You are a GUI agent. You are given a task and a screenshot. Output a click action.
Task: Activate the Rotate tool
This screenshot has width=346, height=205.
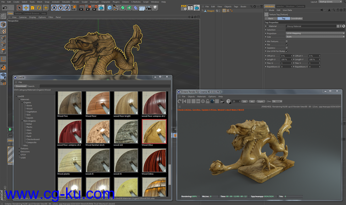click(39, 8)
